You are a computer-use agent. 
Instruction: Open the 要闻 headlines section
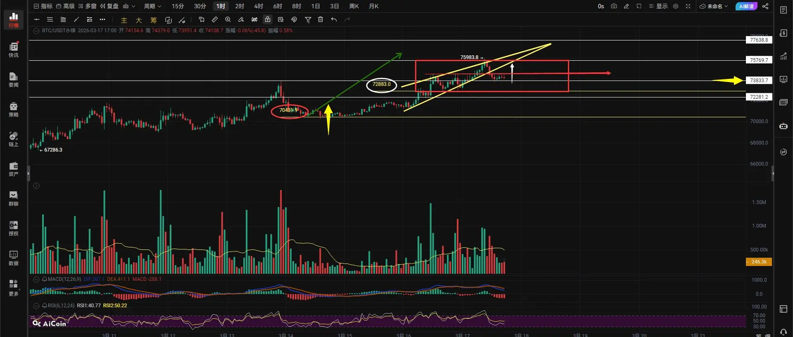pyautogui.click(x=14, y=80)
